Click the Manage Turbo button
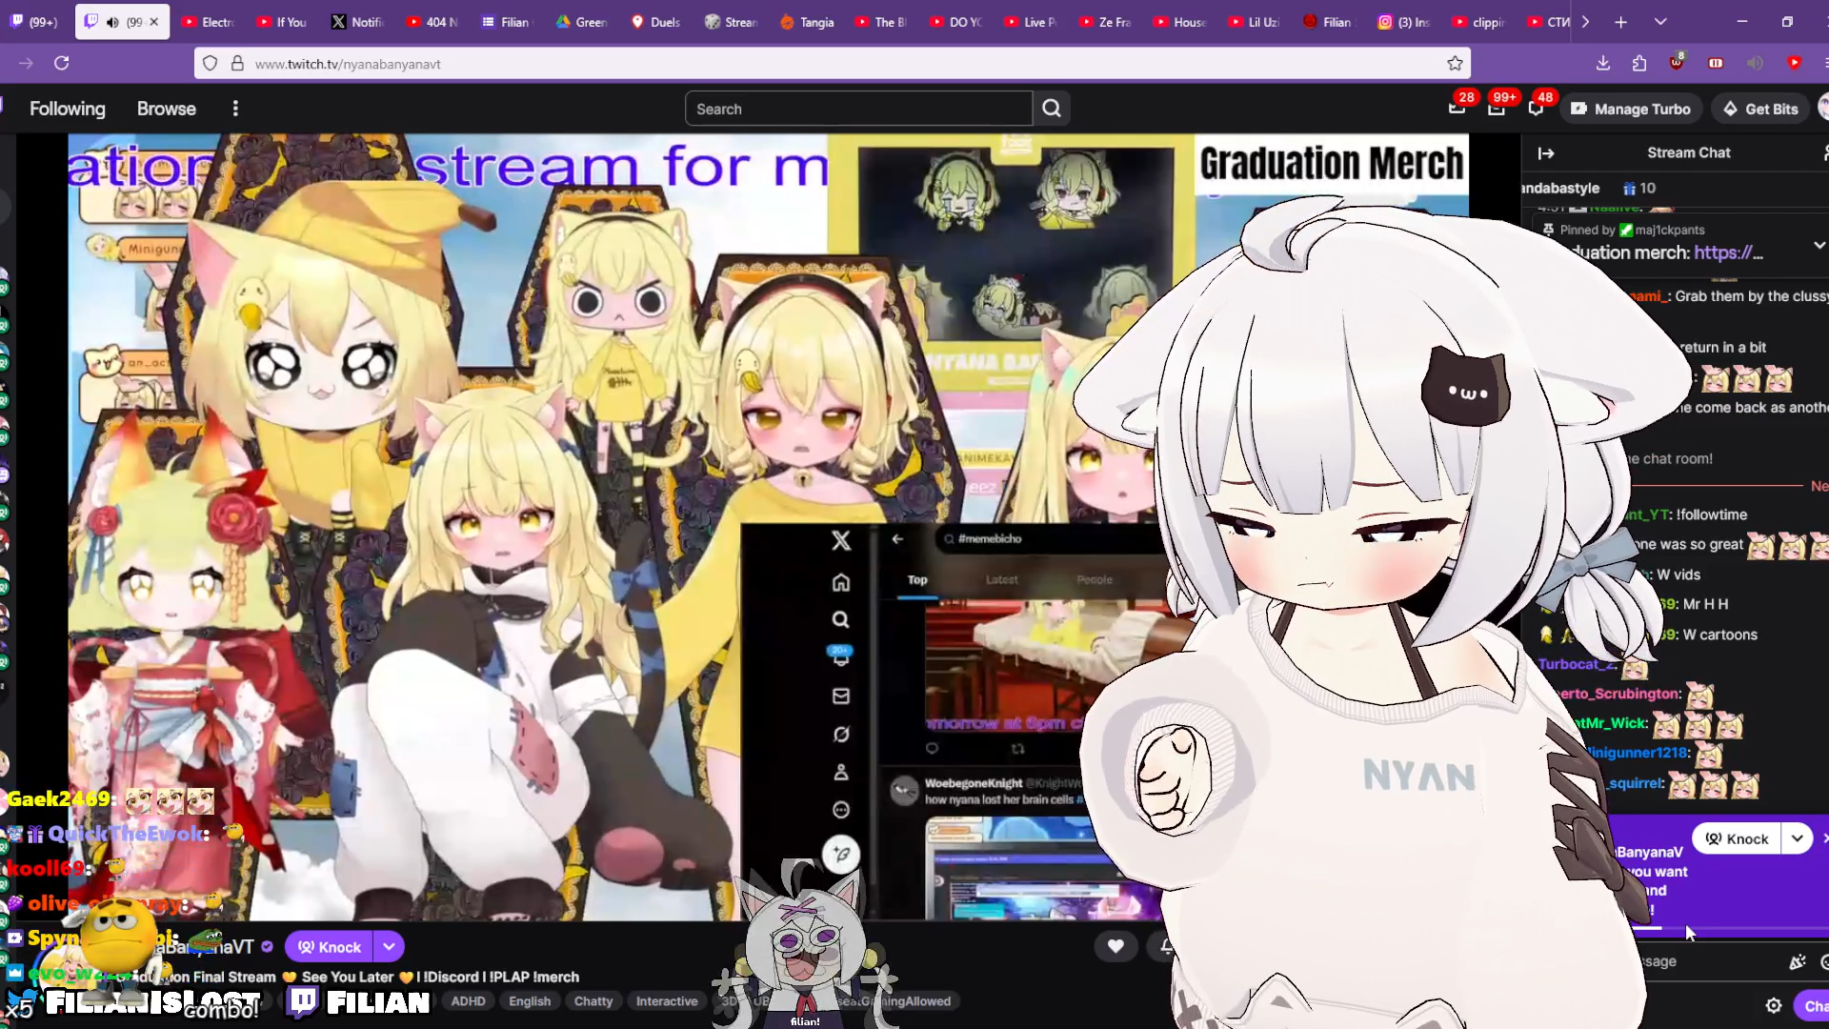Screen dimensions: 1829x1029 [x=1630, y=109]
